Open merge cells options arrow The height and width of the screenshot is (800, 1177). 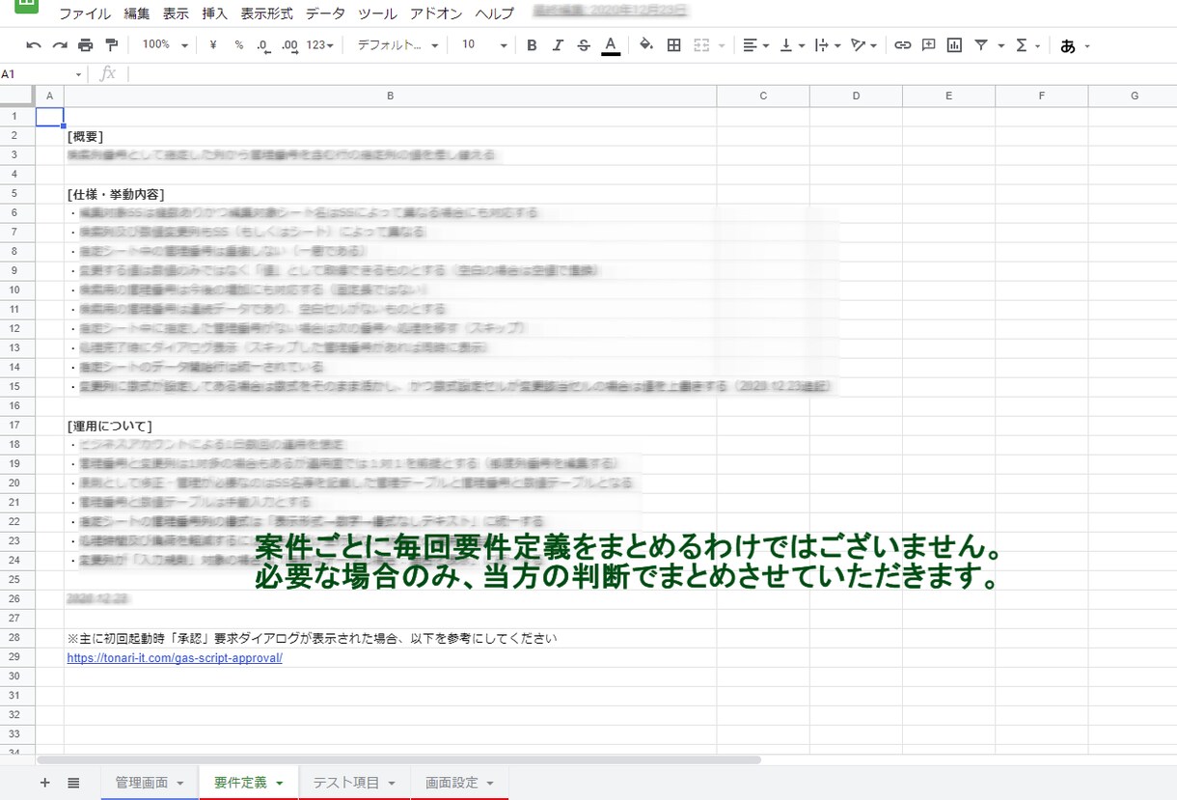pos(722,46)
